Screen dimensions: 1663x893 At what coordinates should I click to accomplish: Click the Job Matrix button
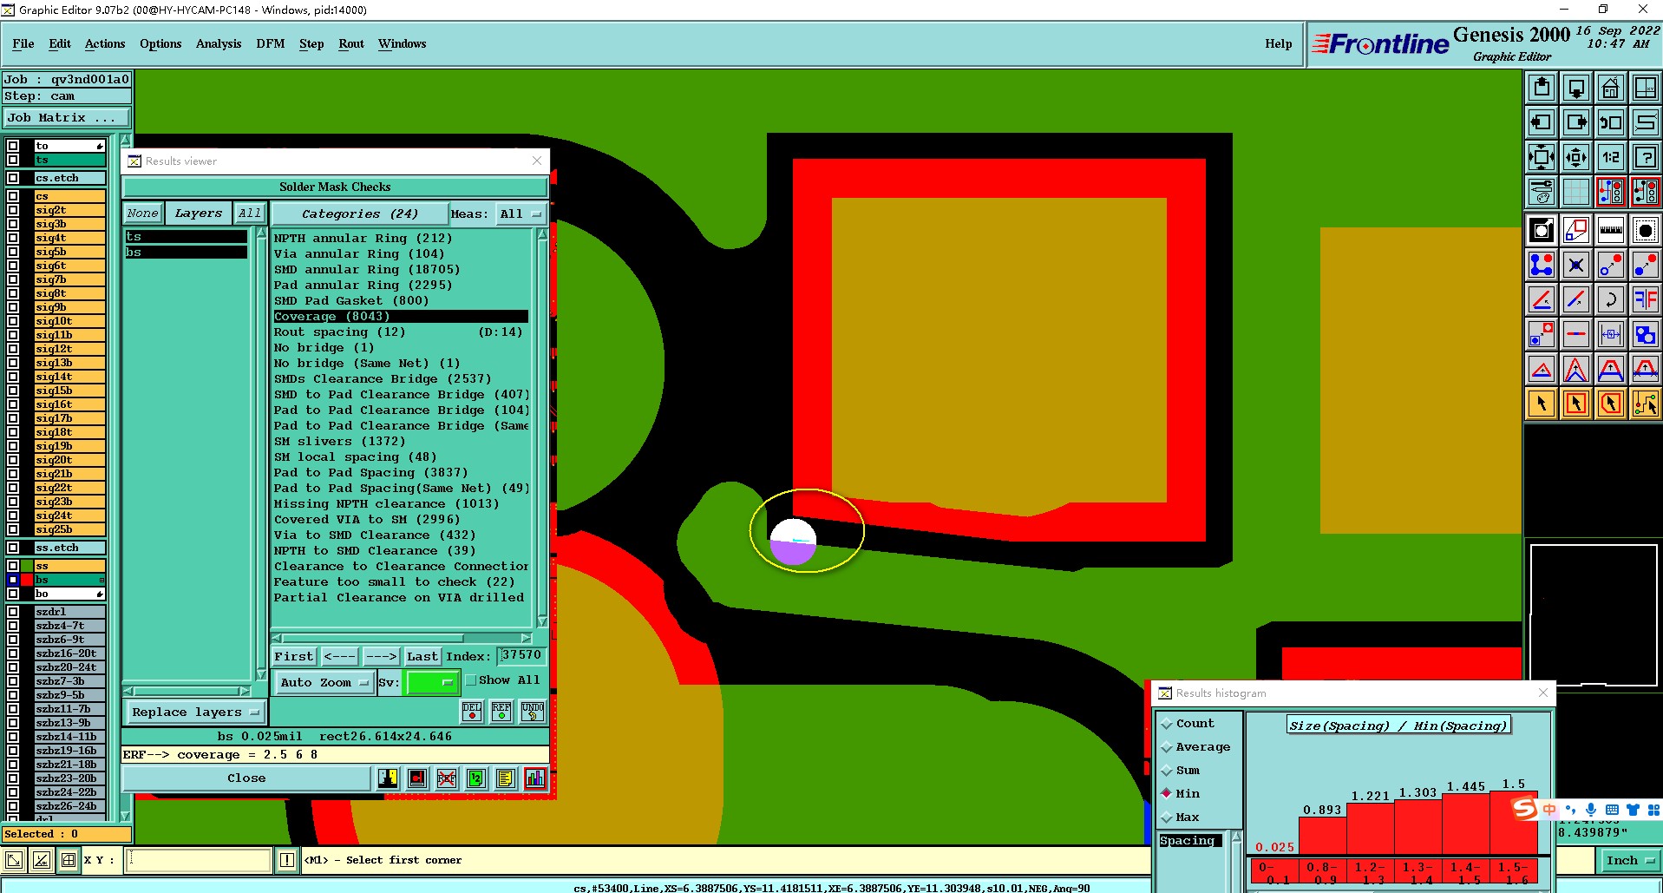[67, 118]
